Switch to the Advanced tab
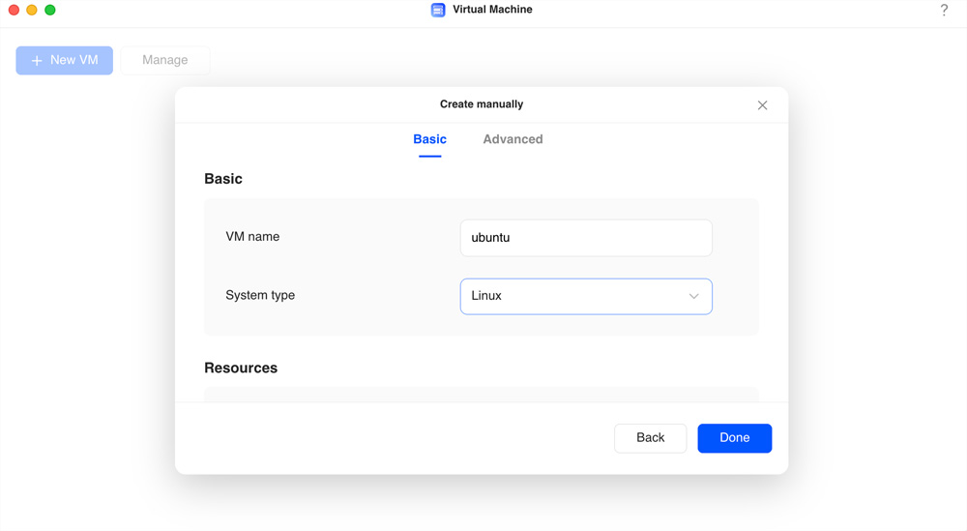The image size is (967, 531). 513,139
